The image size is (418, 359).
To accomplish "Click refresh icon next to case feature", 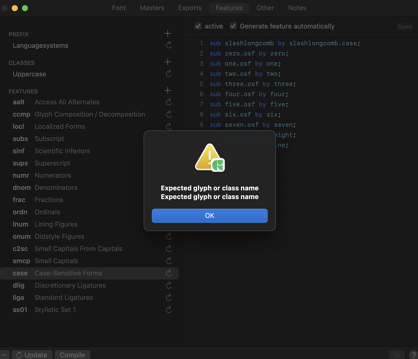I will pyautogui.click(x=169, y=273).
